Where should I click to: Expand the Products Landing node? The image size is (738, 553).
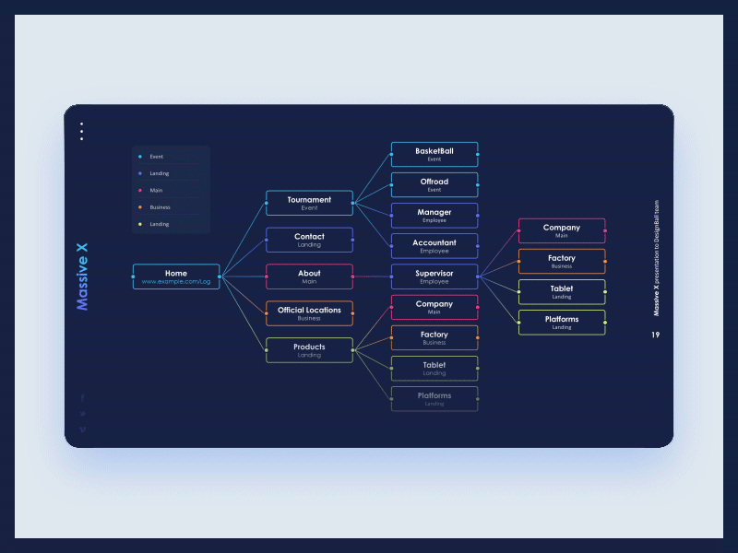pos(309,350)
